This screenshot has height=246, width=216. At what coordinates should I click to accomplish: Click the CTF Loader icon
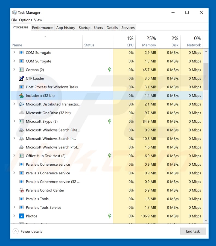[x=22, y=78]
